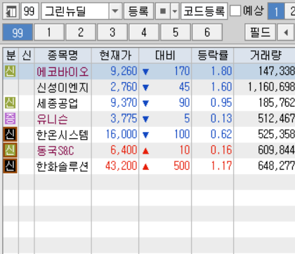
Task: Click current price 9,370 of 세종공업
Action: (124, 102)
